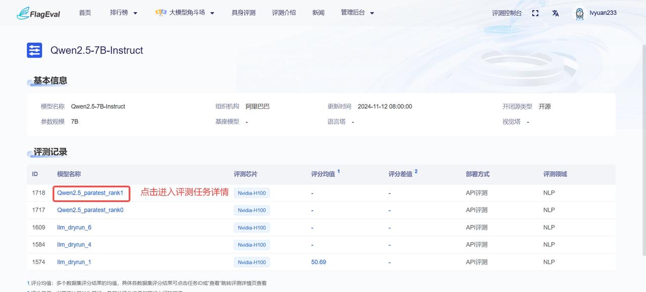
Task: Expand the 管理后台 dropdown
Action: pos(357,13)
